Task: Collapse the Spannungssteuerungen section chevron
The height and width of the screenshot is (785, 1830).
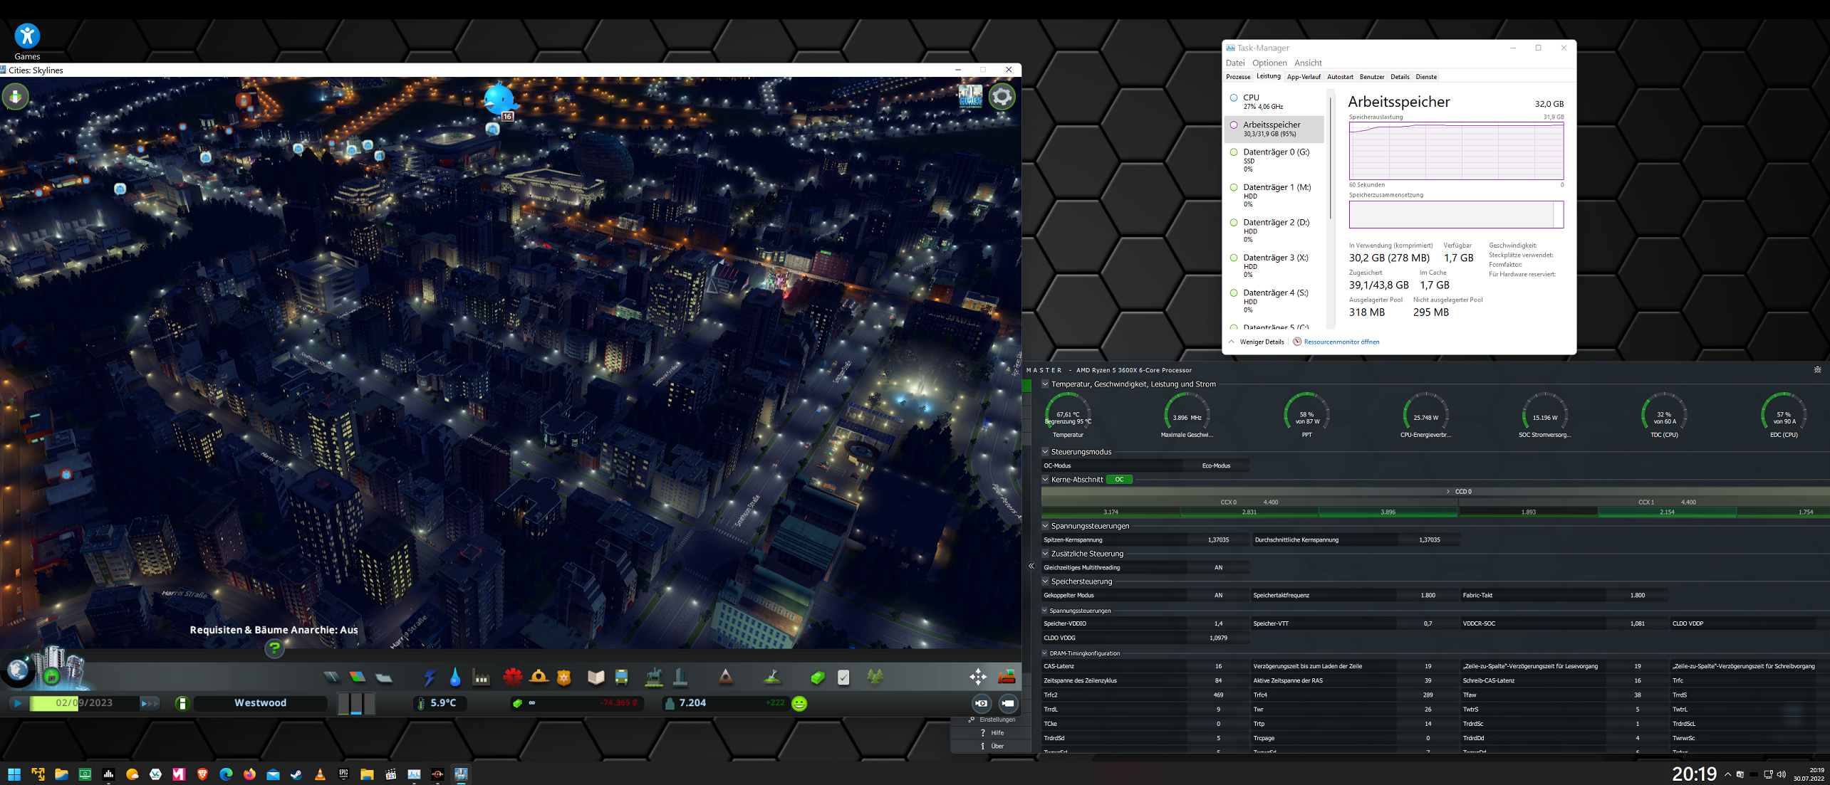Action: coord(1045,526)
